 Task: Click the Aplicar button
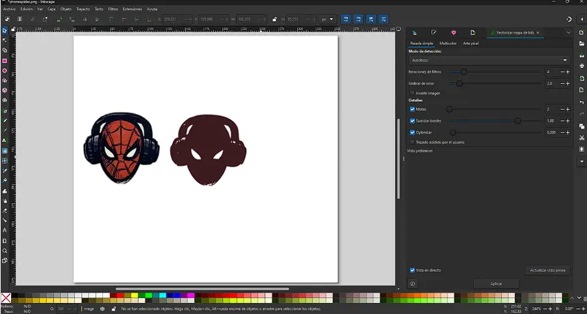click(x=496, y=284)
